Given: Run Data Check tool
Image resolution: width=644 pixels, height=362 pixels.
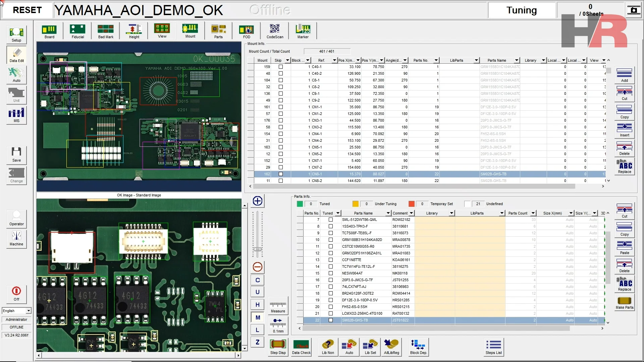Looking at the screenshot, I should tap(301, 347).
